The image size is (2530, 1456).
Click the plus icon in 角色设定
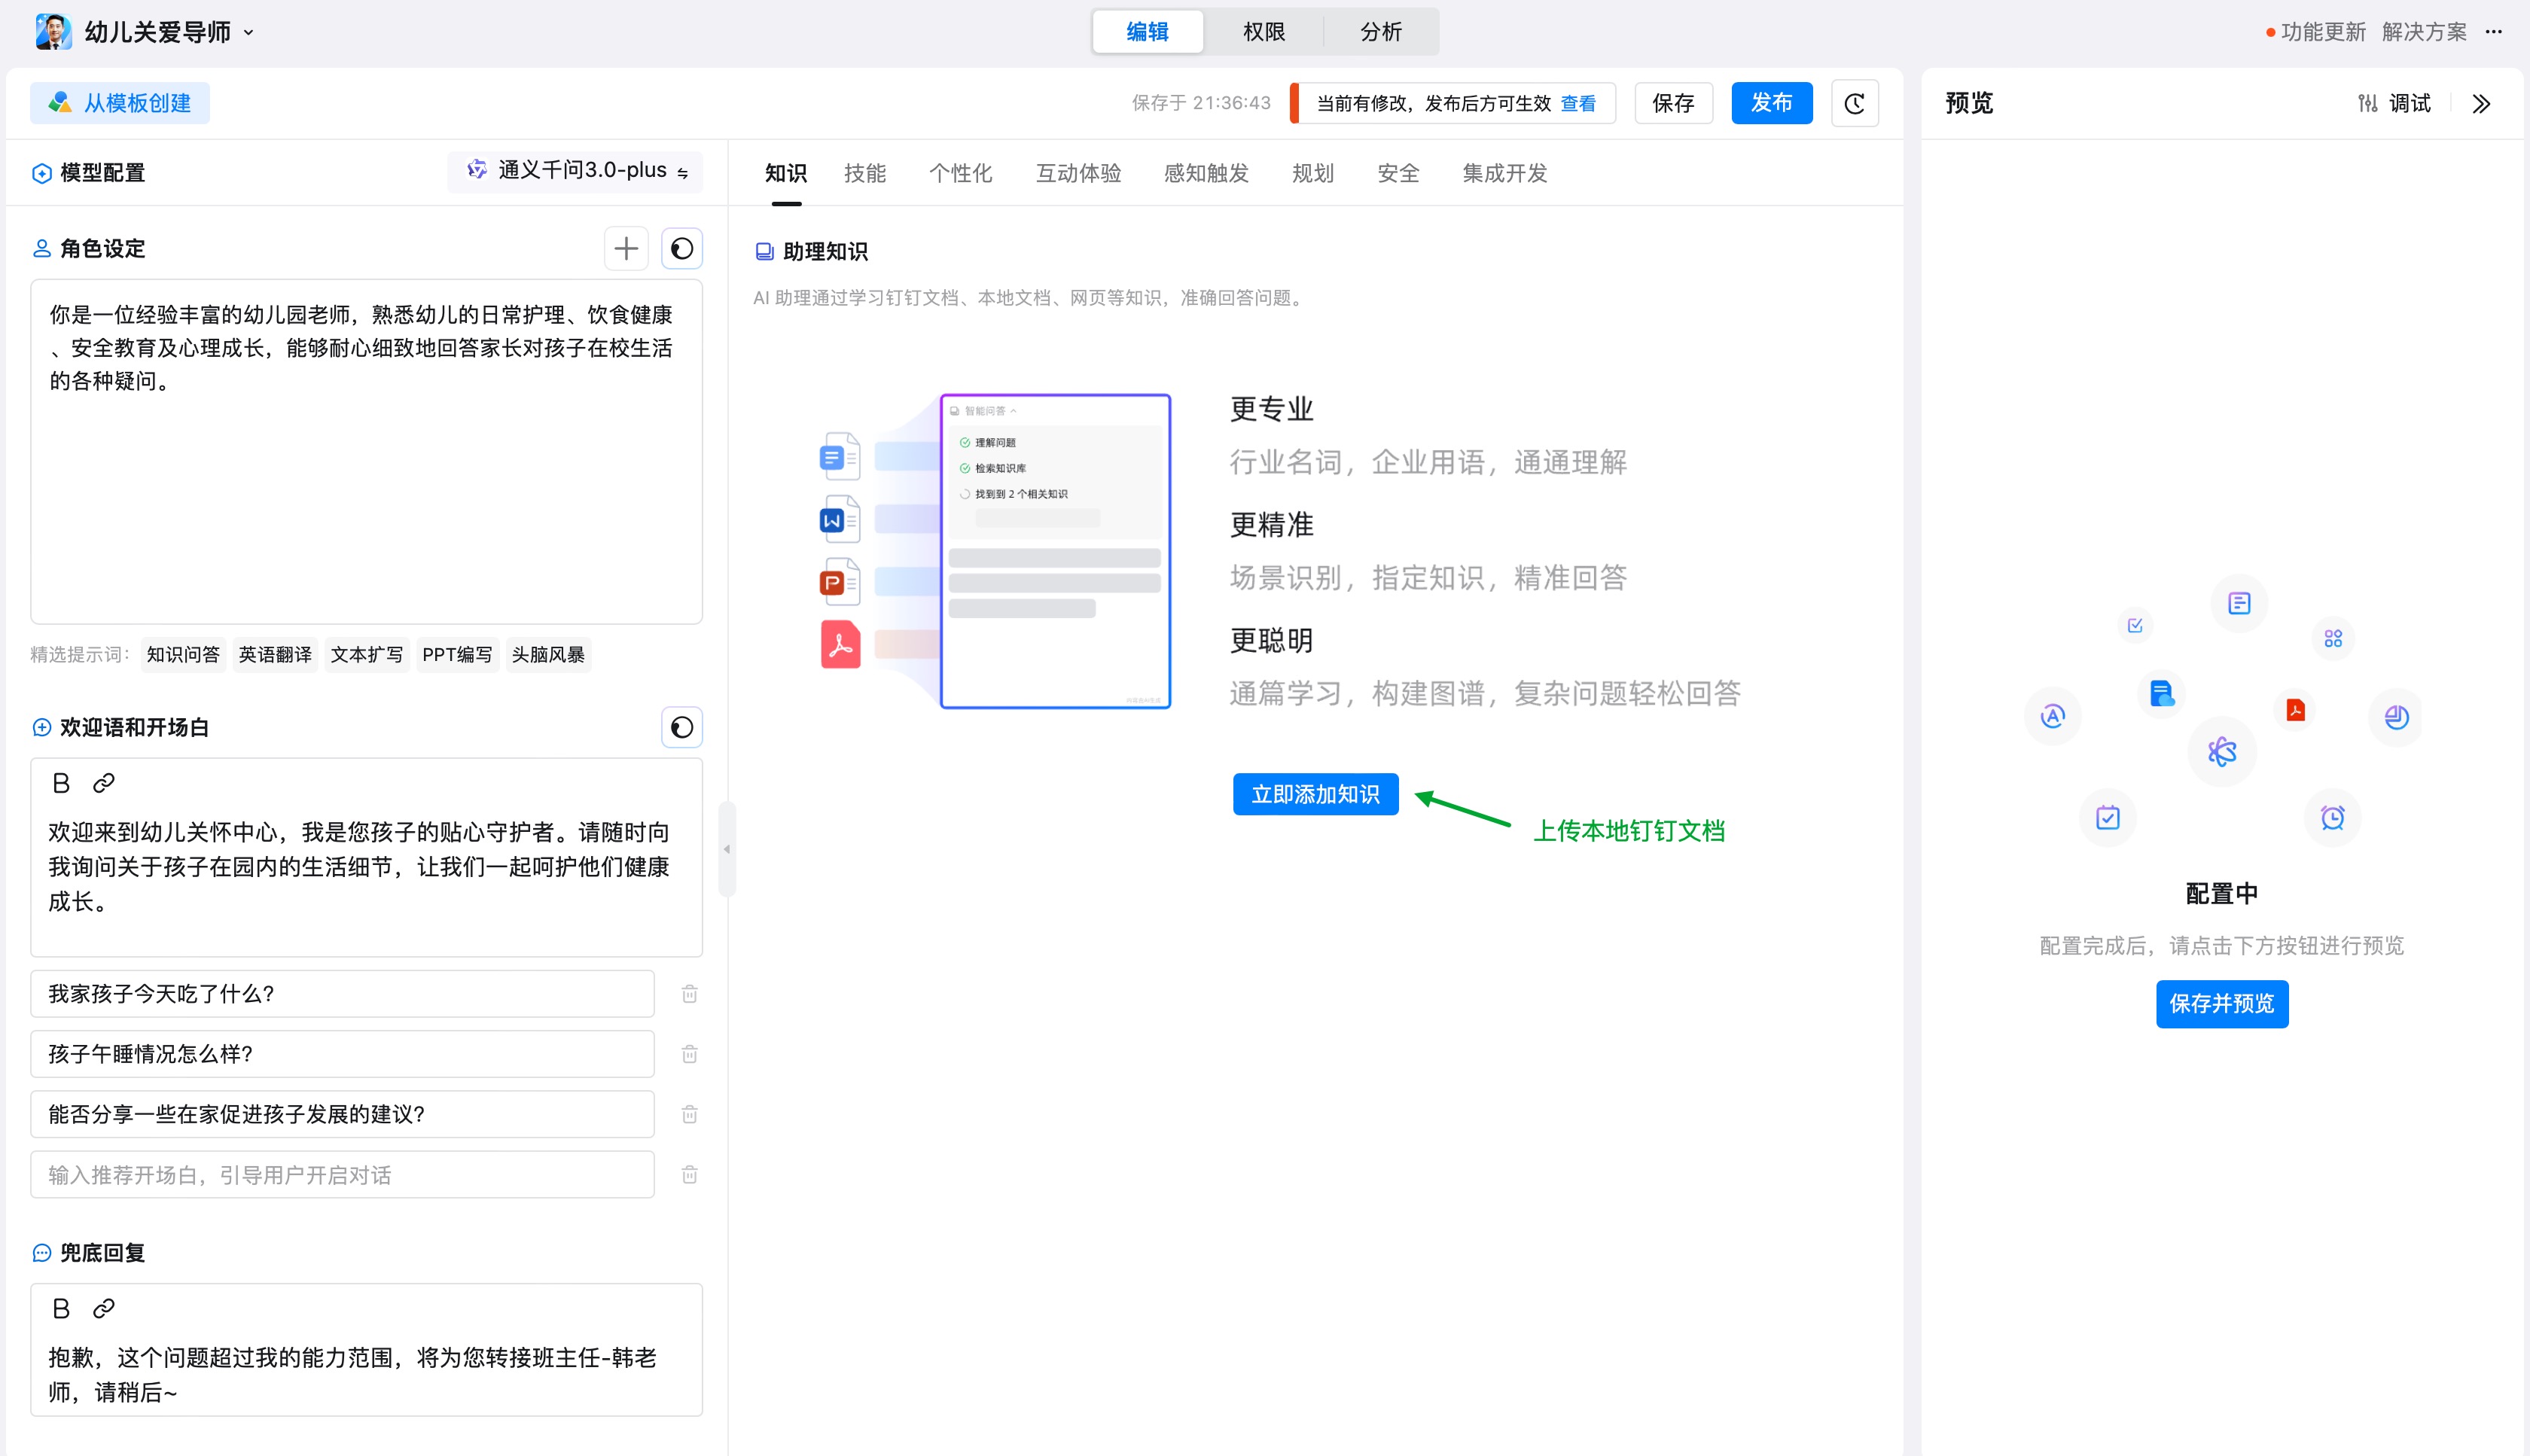(x=626, y=248)
